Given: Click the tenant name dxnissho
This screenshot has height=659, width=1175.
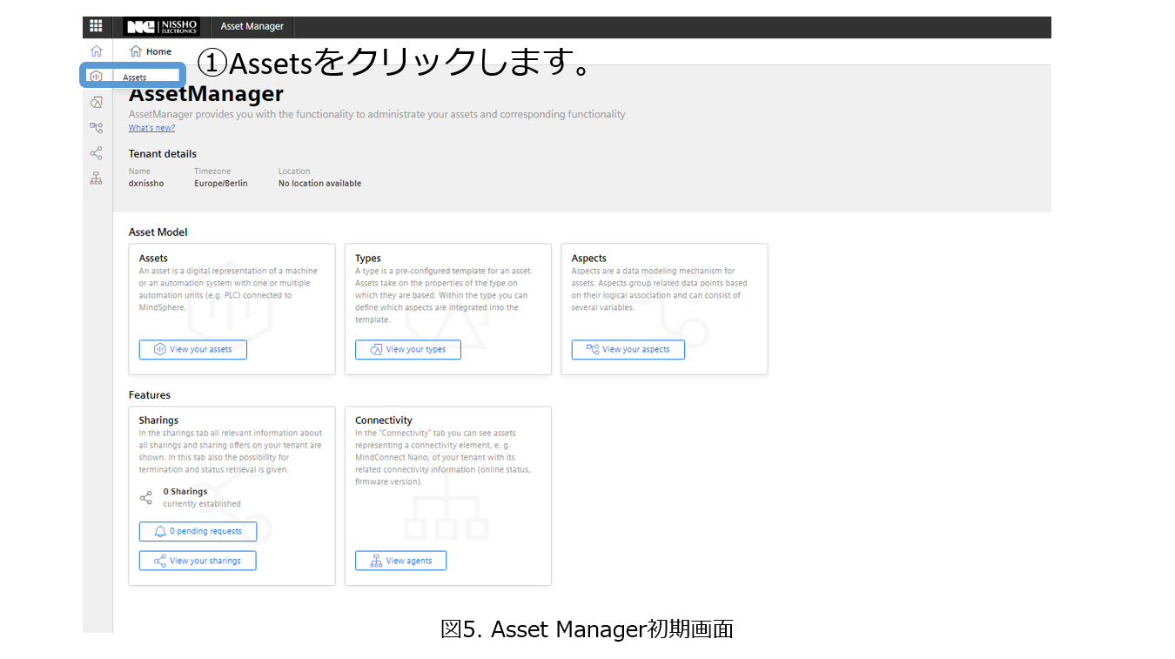Looking at the screenshot, I should [146, 184].
